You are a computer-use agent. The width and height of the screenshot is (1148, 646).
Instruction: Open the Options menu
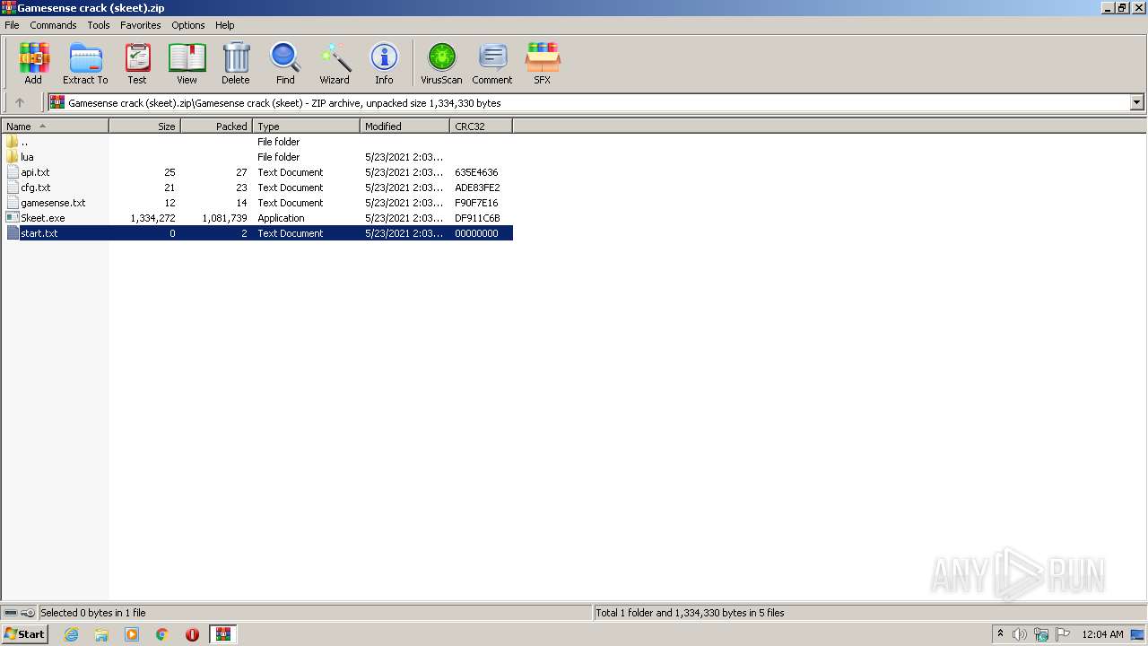point(188,25)
